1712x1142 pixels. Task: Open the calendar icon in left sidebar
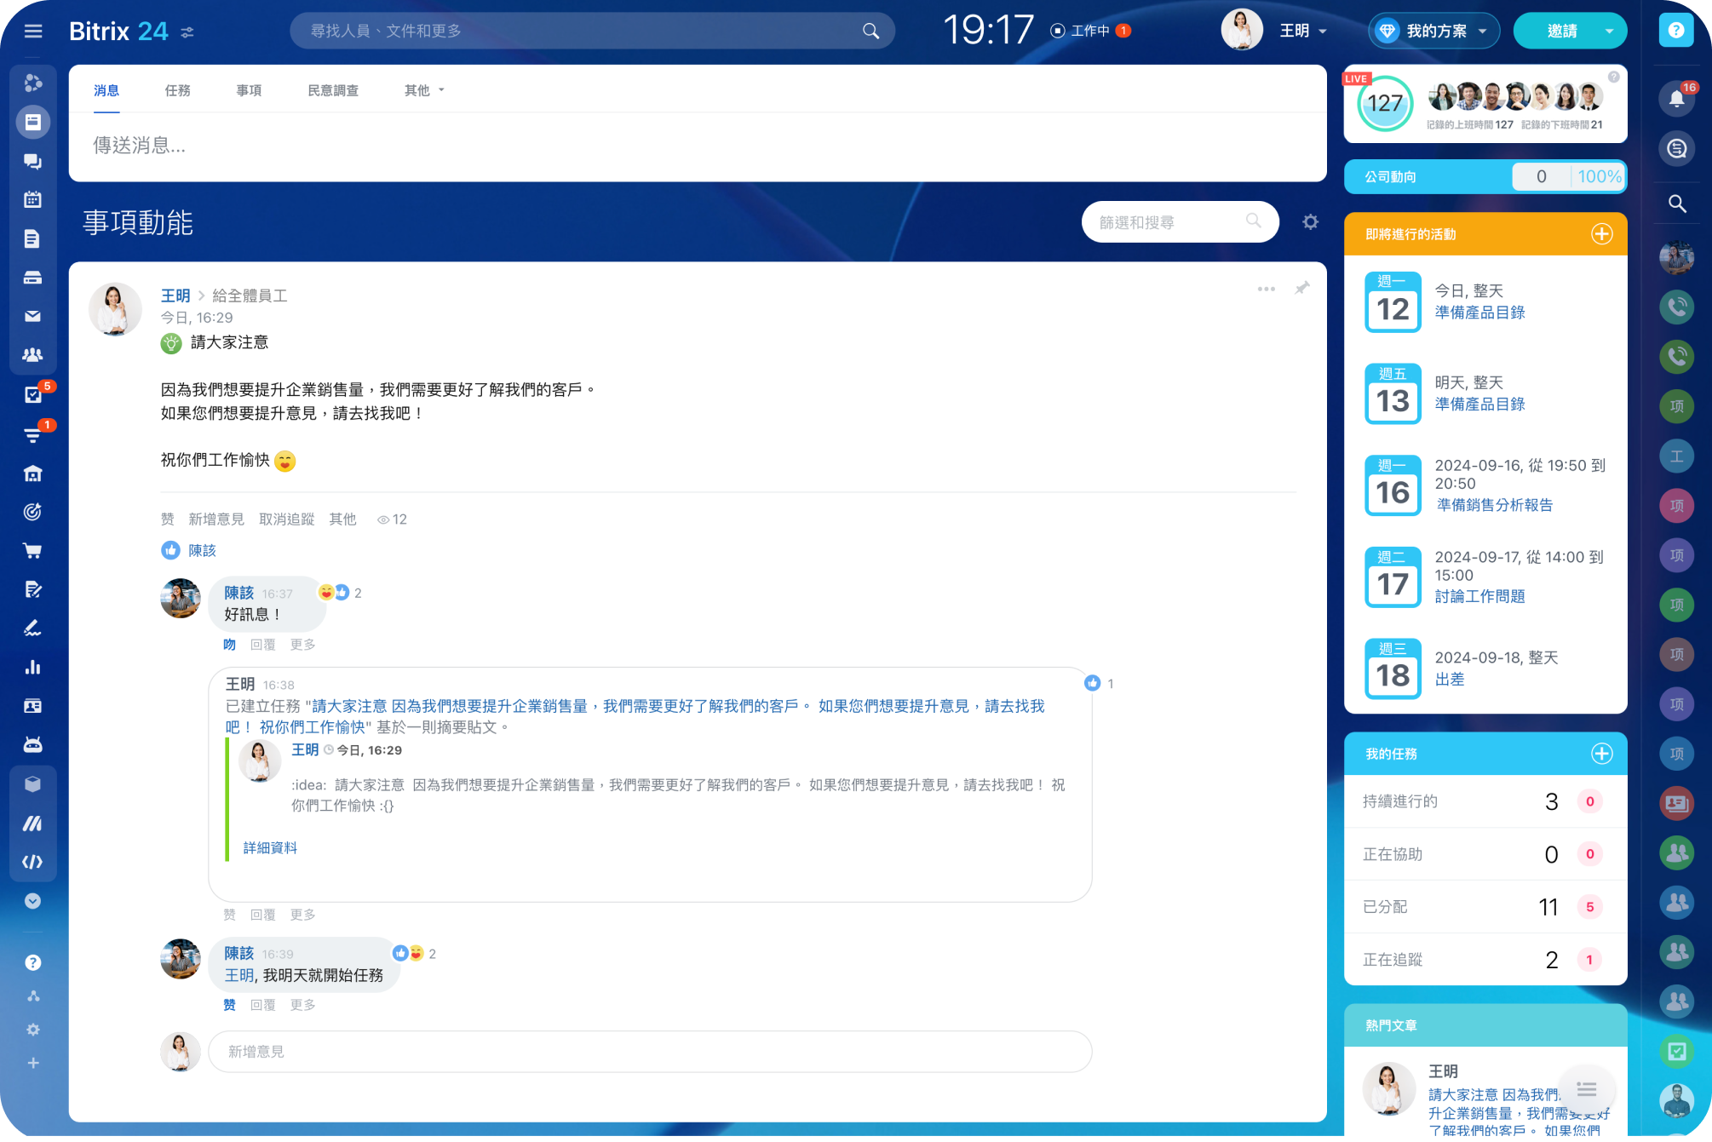coord(32,200)
